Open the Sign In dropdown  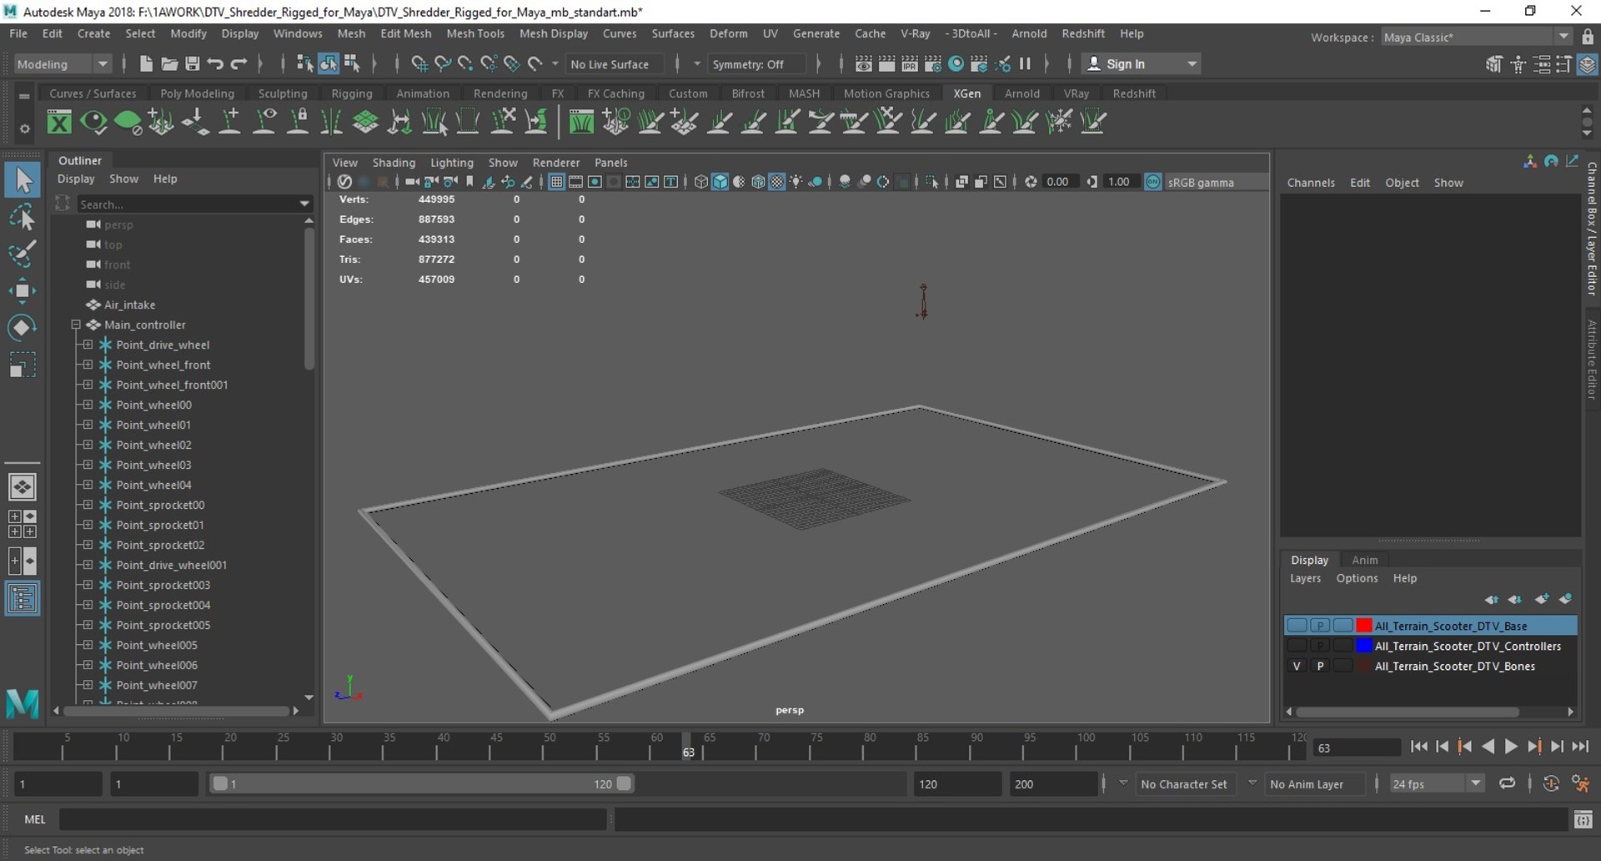[1141, 64]
